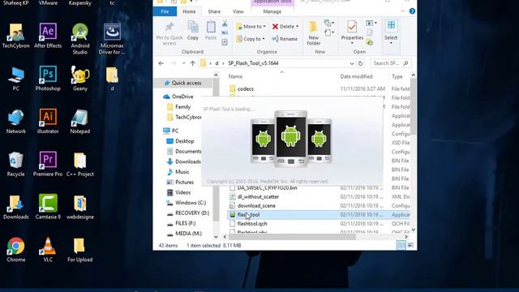Click the vertical scrollbar of file list
This screenshot has width=519, height=292.
(x=413, y=106)
